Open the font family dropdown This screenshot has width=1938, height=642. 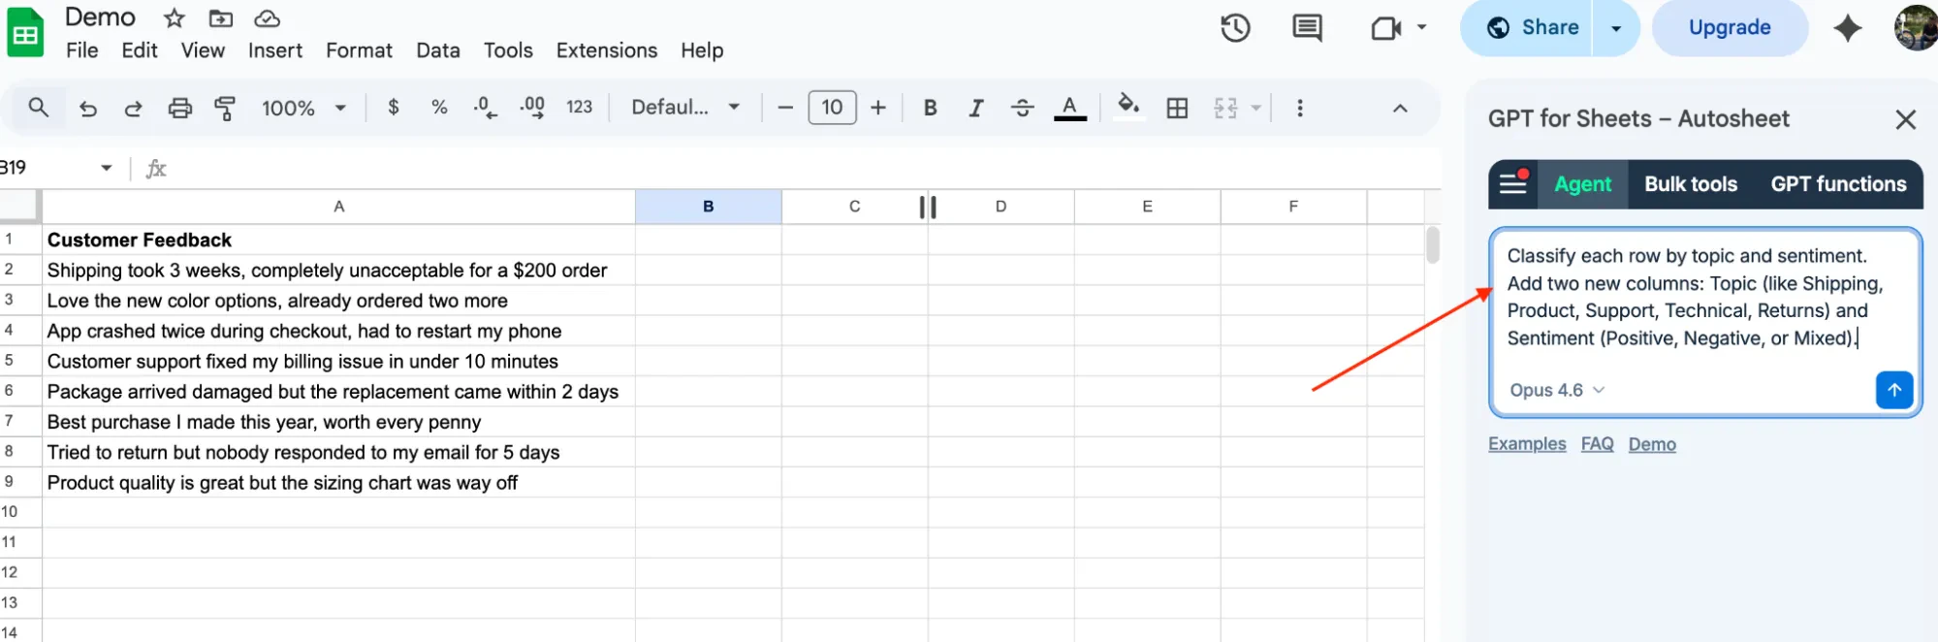[x=685, y=107]
